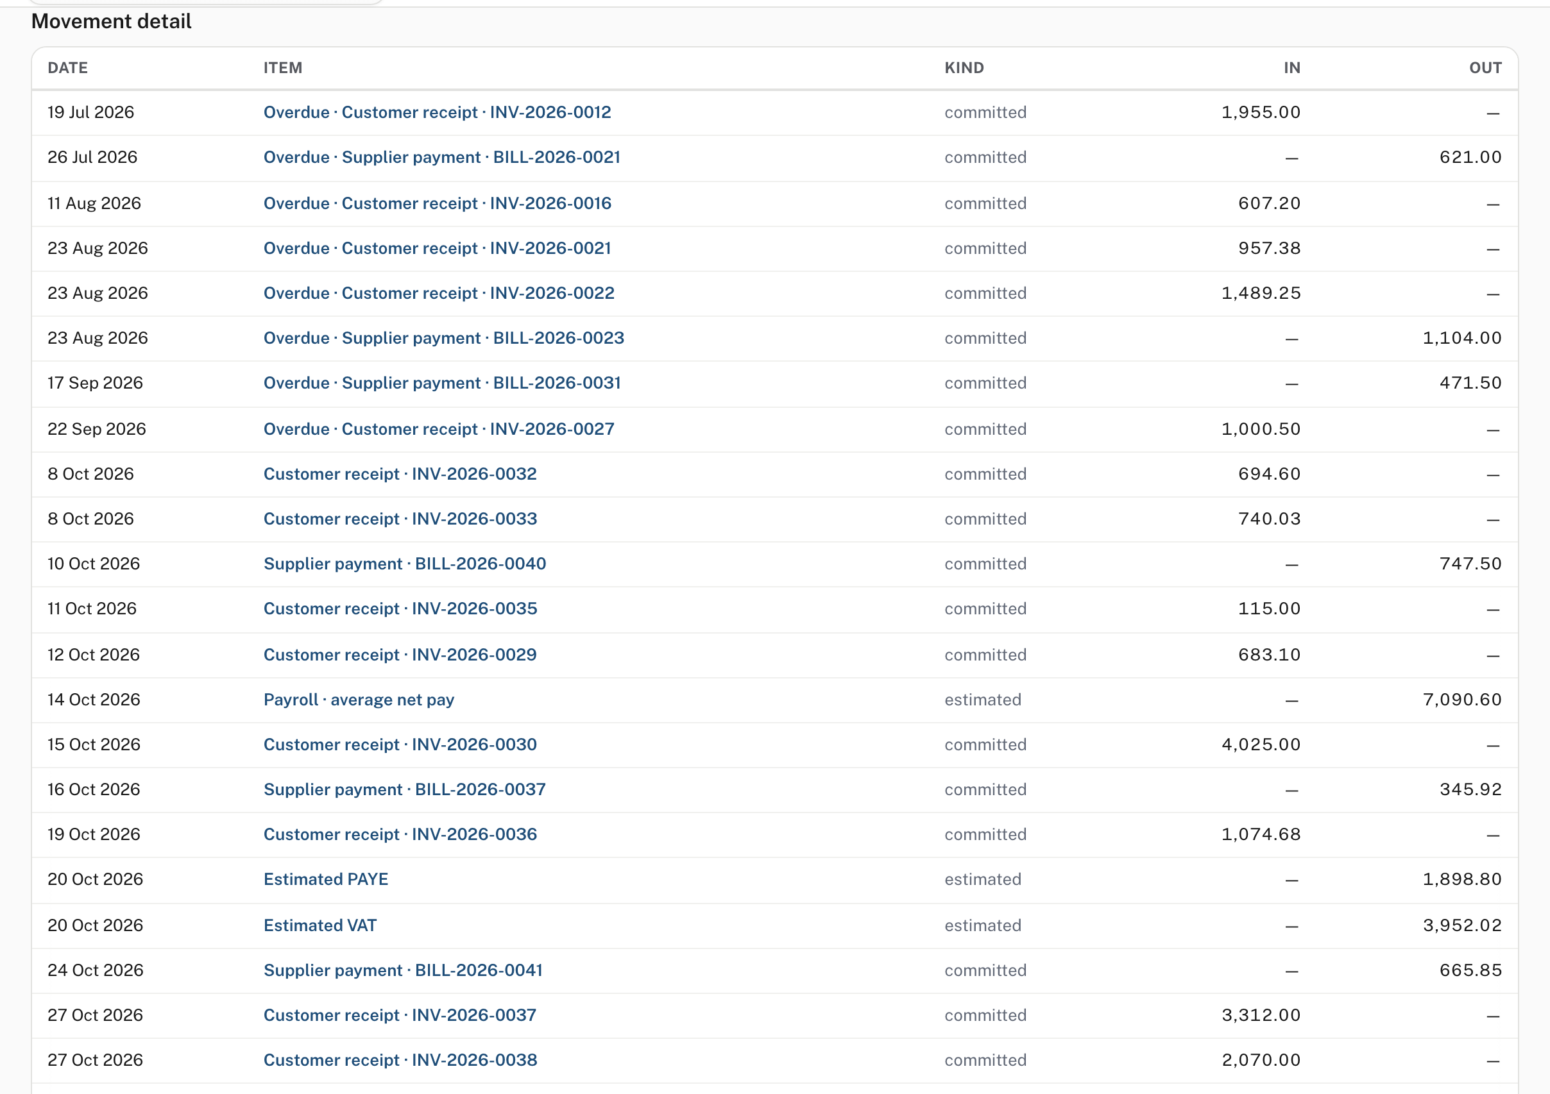The image size is (1550, 1094).
Task: Open Overdue Supplier payment BILL-2026-0031
Action: point(441,383)
